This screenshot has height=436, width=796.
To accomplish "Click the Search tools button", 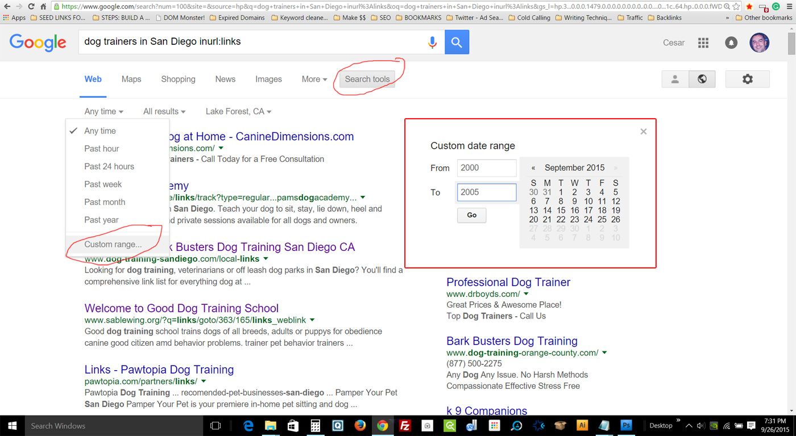I will 367,79.
